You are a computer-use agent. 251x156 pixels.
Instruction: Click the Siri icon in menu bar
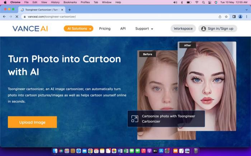tap(216, 2)
